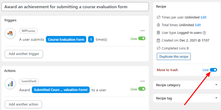Viewport: 221px width, 110px height.
Task: Click the WPForms trigger integration icon
Action: coord(10,33)
